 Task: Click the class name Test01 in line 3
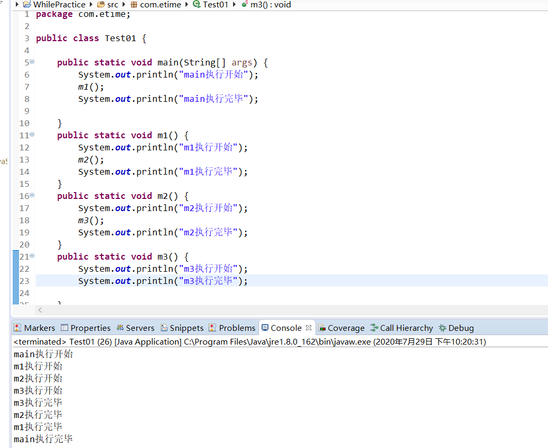click(120, 38)
